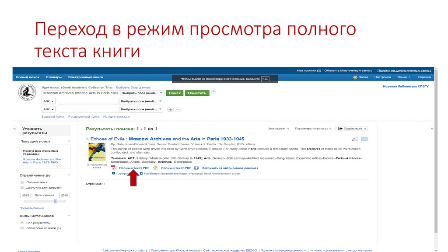The width and height of the screenshot is (448, 252).
Task: Click the green EPUB full text icon
Action: tap(155, 168)
